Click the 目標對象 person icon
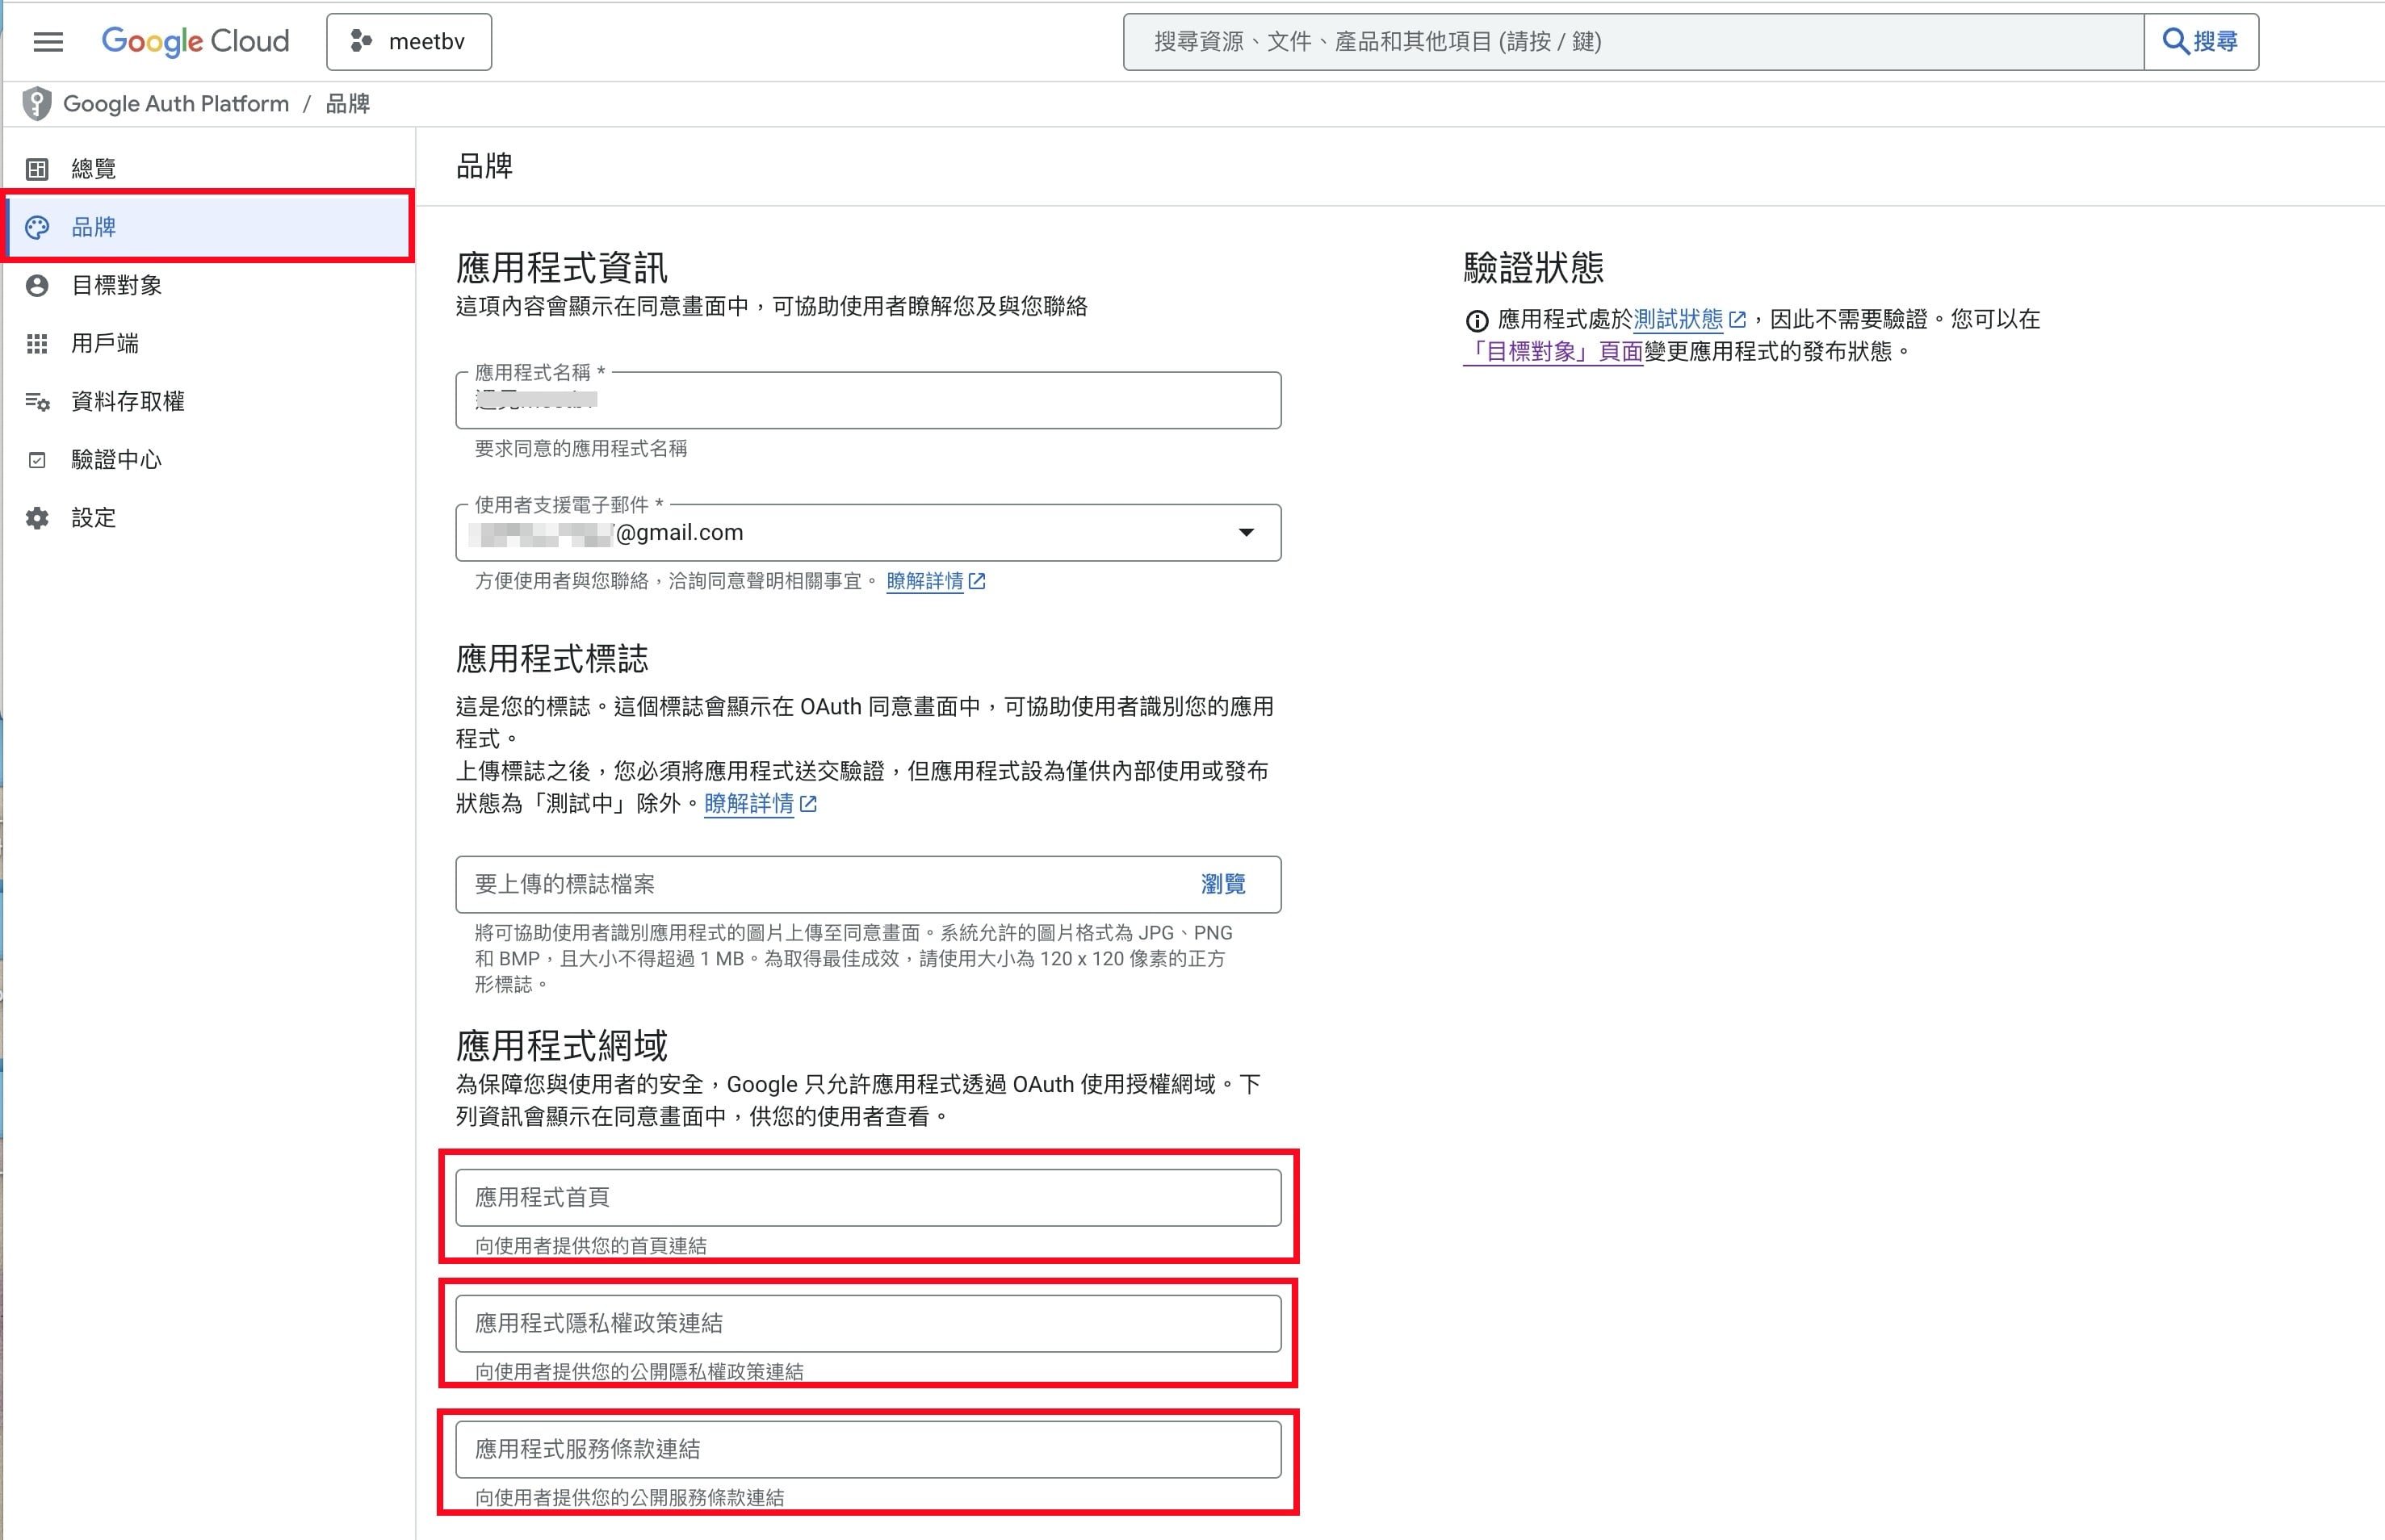Image resolution: width=2385 pixels, height=1540 pixels. (37, 285)
